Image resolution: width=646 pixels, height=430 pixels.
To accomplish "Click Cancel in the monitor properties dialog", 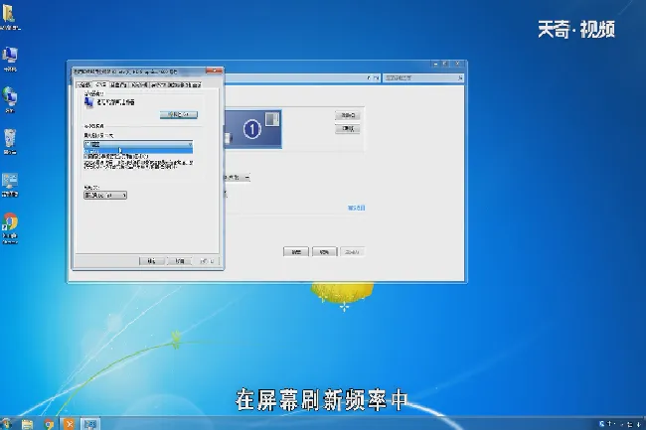I will pyautogui.click(x=180, y=261).
